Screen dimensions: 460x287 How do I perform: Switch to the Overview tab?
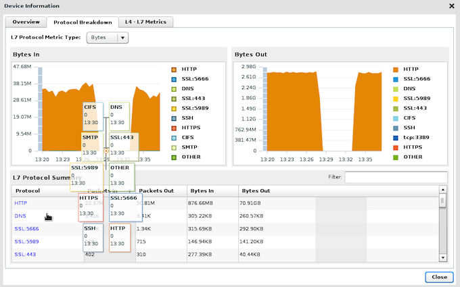point(26,22)
